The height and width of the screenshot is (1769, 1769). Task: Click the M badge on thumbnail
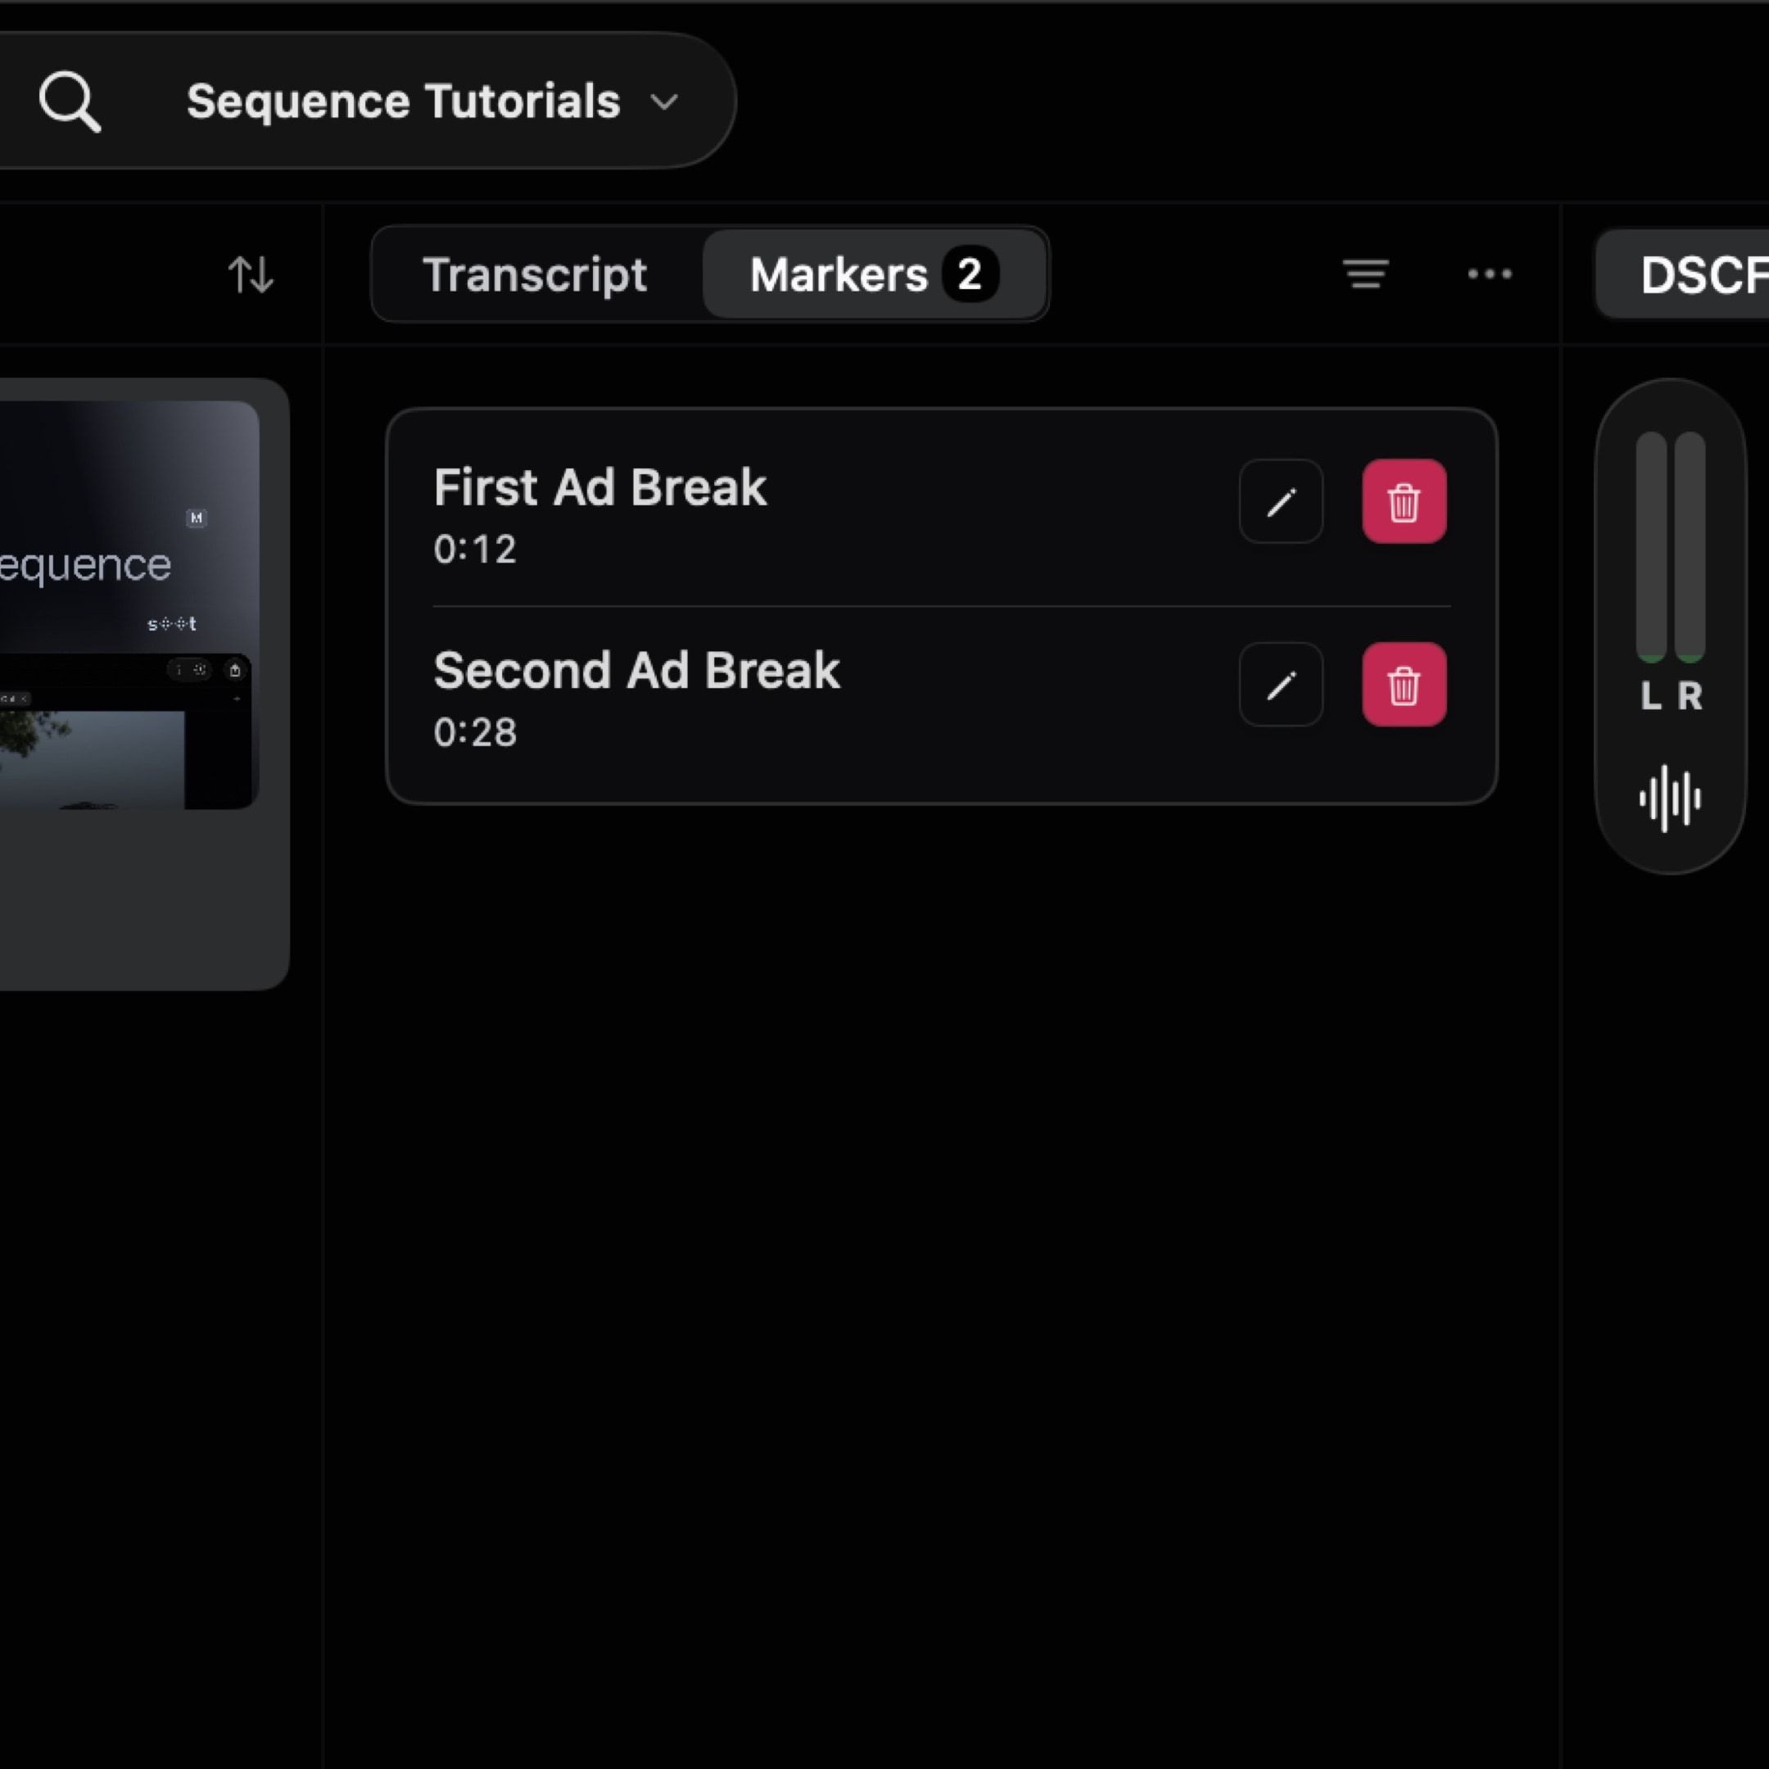point(196,518)
